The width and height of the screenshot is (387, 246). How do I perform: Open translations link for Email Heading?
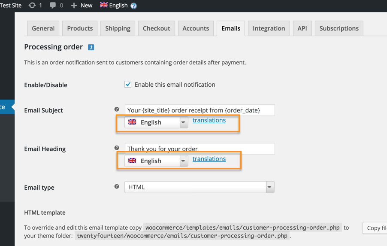point(209,159)
